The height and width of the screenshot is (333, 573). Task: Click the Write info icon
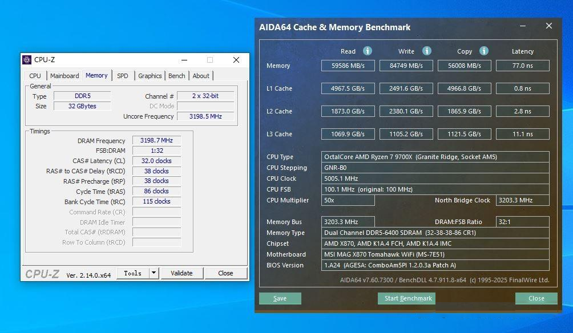426,51
